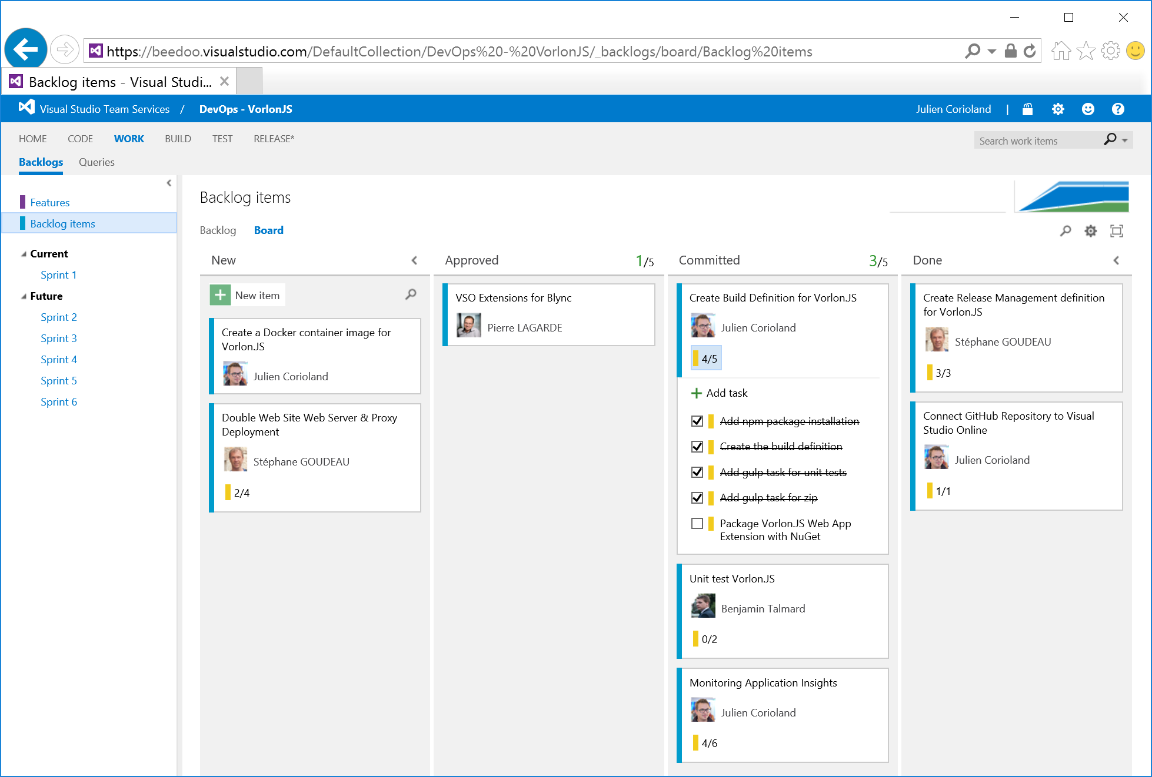Click Add task on the Build Definition card
The image size is (1152, 777).
(727, 393)
